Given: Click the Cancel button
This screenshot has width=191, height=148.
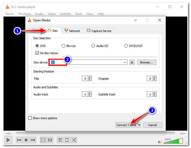Looking at the screenshot, I should 152,125.
